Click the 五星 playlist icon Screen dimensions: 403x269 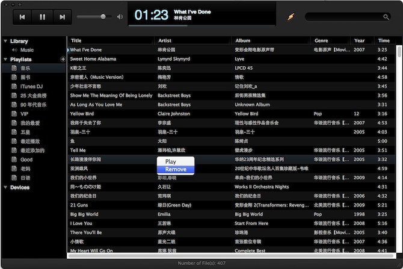[14, 132]
